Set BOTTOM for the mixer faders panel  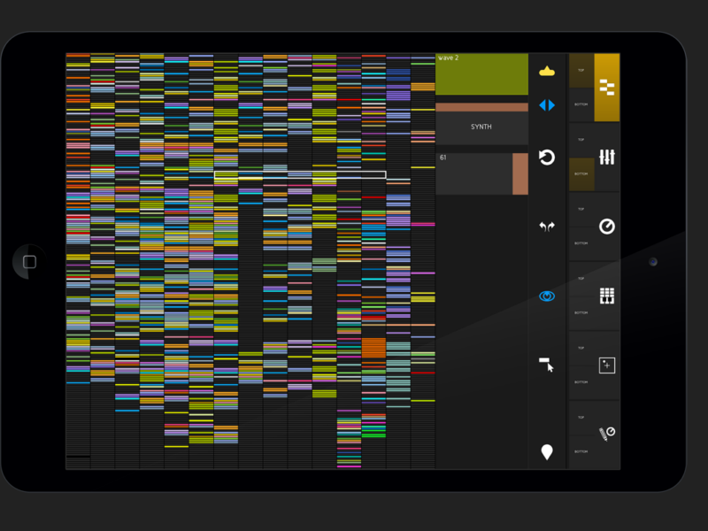(581, 174)
